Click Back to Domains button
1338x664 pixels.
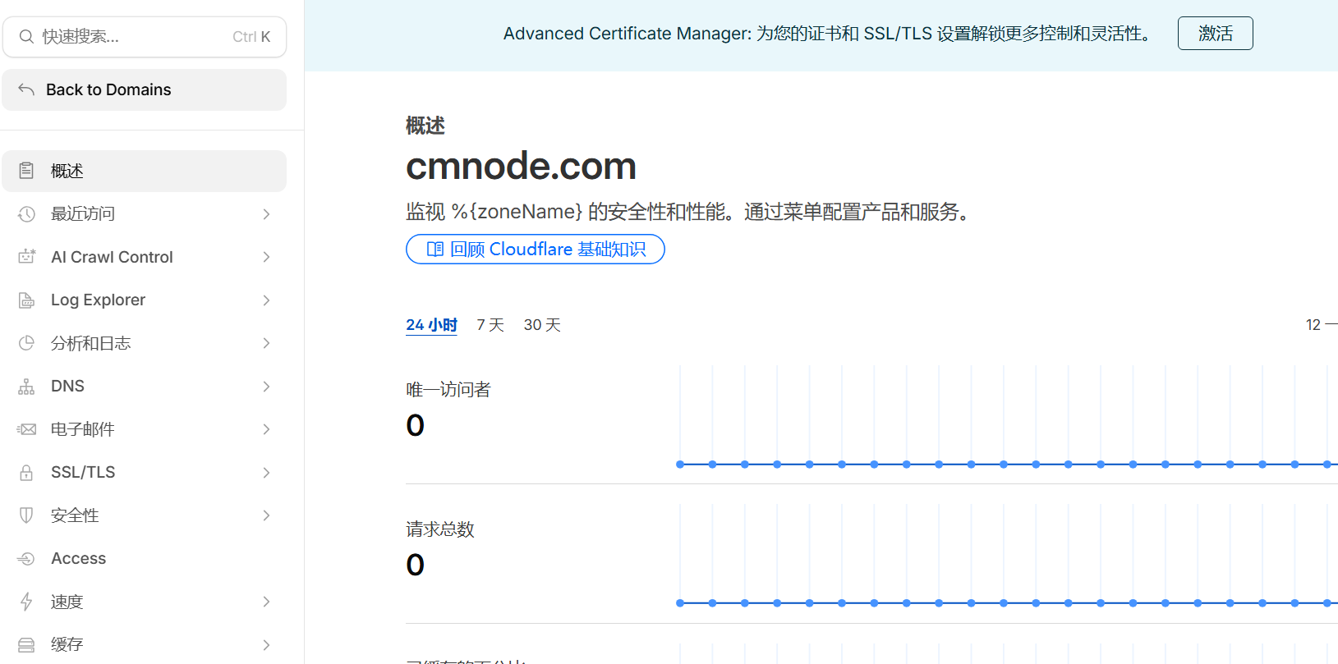click(x=144, y=89)
